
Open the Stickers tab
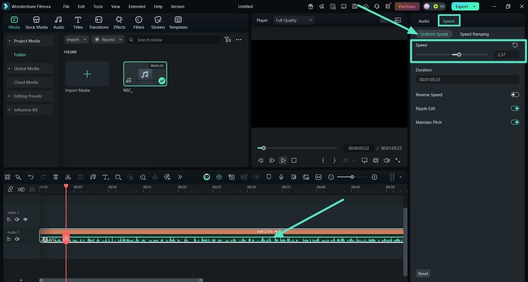(158, 23)
